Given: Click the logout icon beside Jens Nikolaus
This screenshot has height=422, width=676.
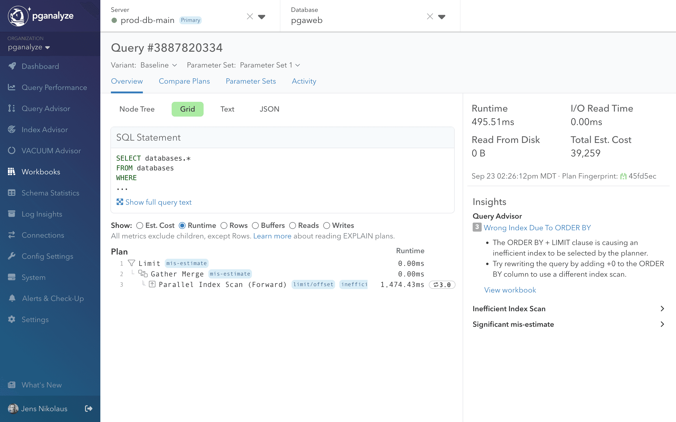Looking at the screenshot, I should coord(88,409).
